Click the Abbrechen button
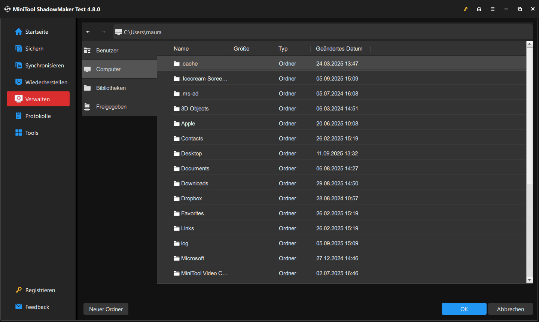Screen dimensions: 539x322 coord(511,309)
